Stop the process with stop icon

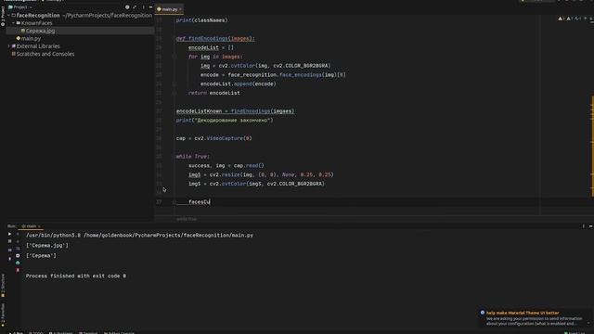(x=9, y=241)
